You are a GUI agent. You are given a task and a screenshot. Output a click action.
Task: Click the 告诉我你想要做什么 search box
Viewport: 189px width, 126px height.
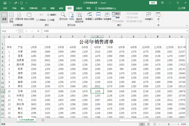point(106,8)
